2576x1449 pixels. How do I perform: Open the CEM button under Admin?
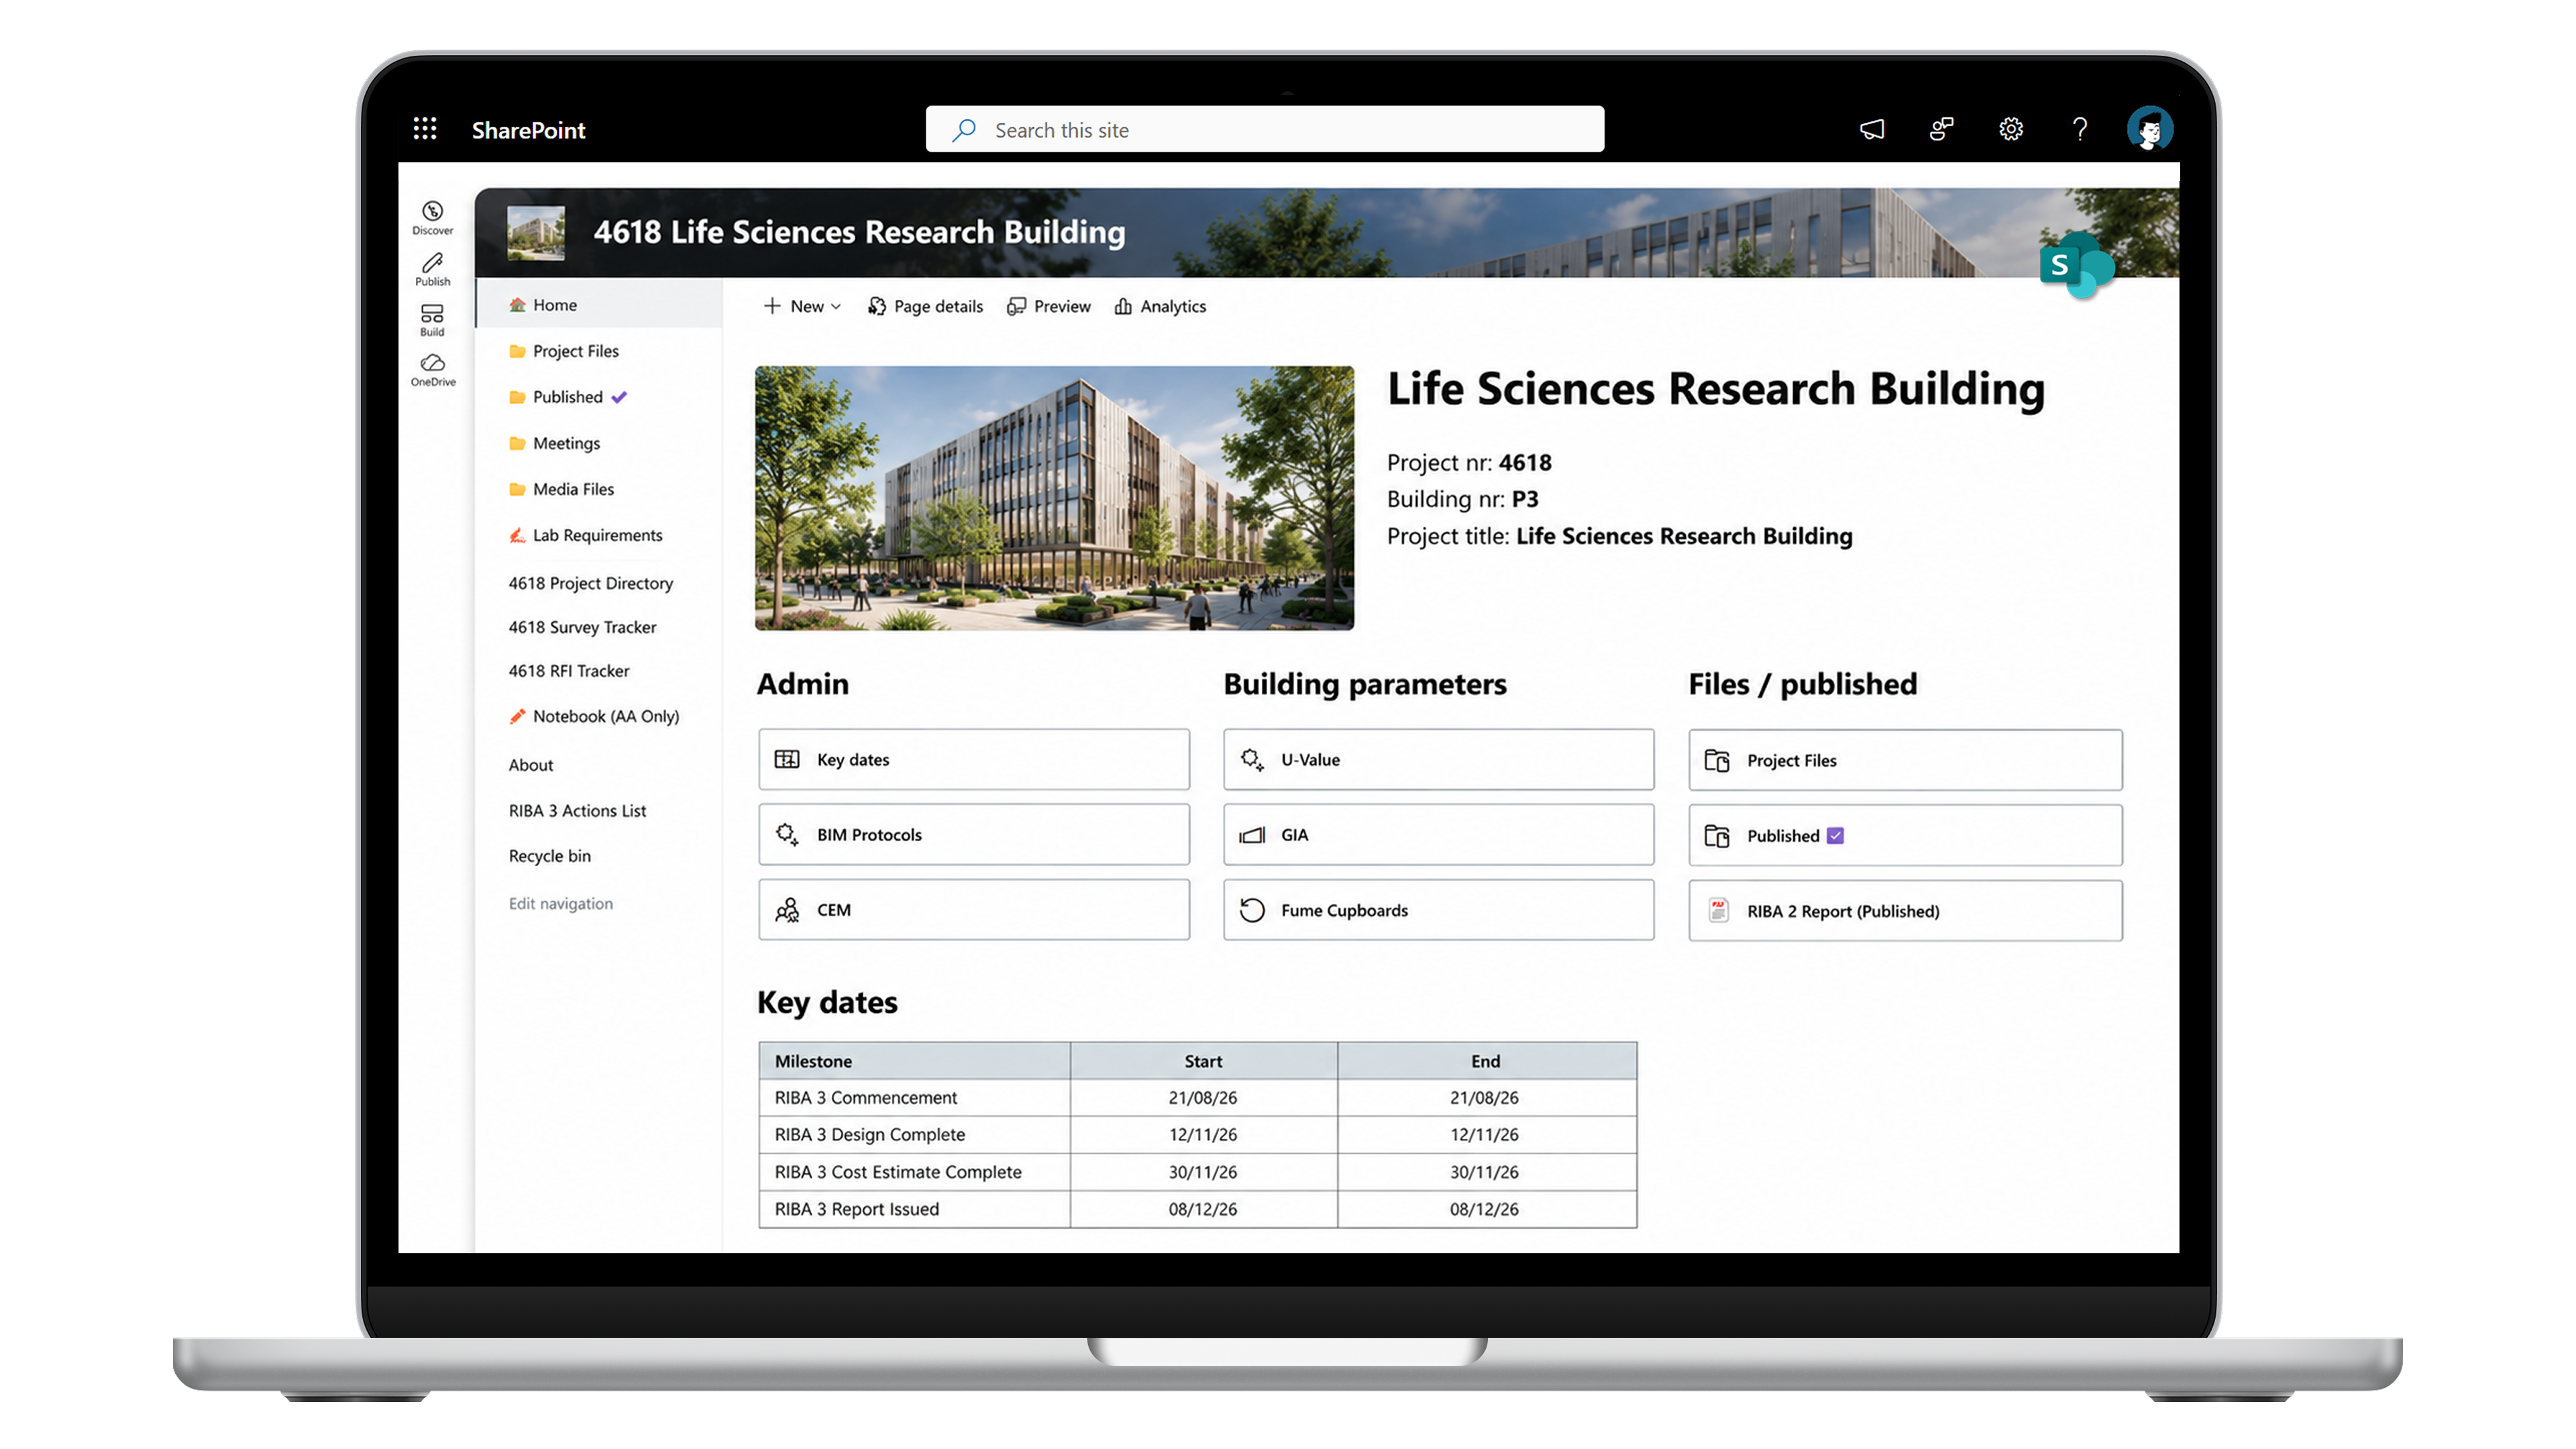[x=973, y=909]
